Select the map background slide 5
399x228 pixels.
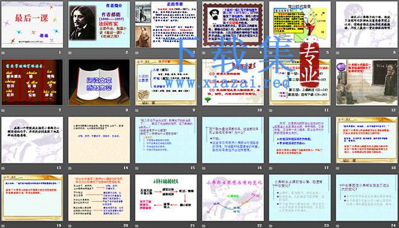click(x=300, y=25)
